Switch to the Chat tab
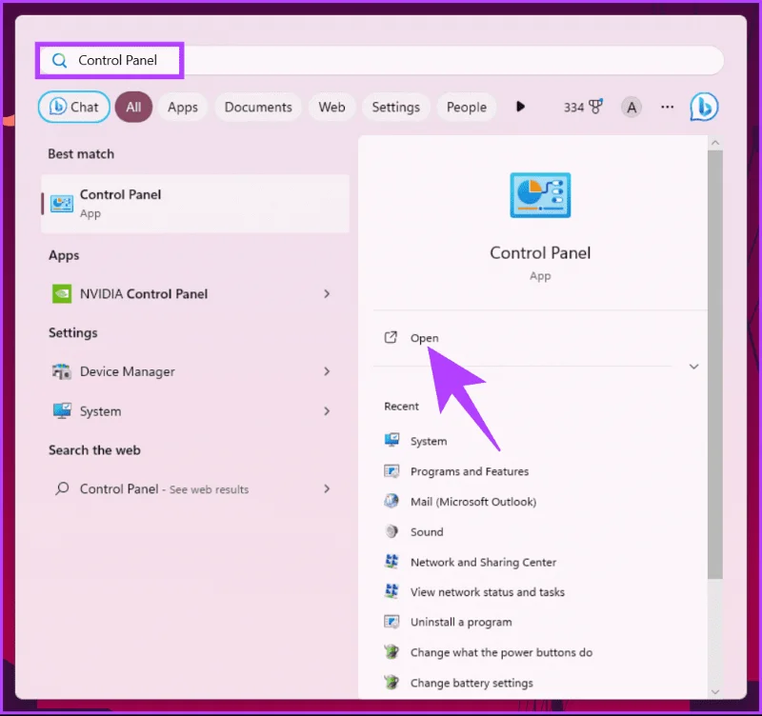Viewport: 762px width, 716px height. click(74, 107)
